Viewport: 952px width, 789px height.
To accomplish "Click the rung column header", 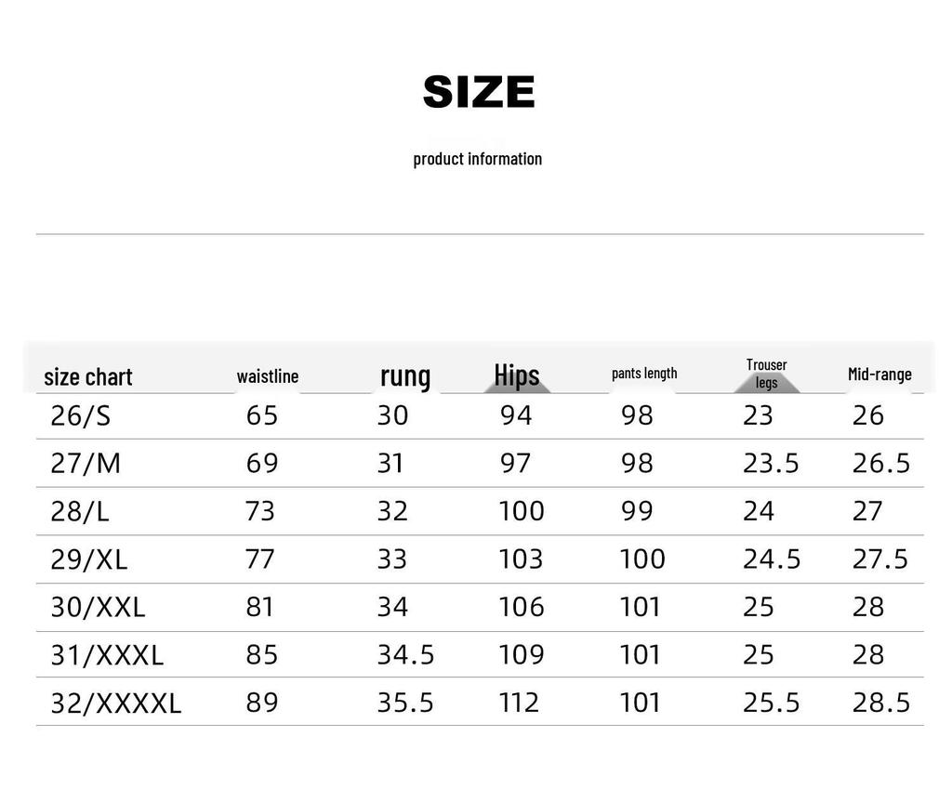I will coord(405,375).
